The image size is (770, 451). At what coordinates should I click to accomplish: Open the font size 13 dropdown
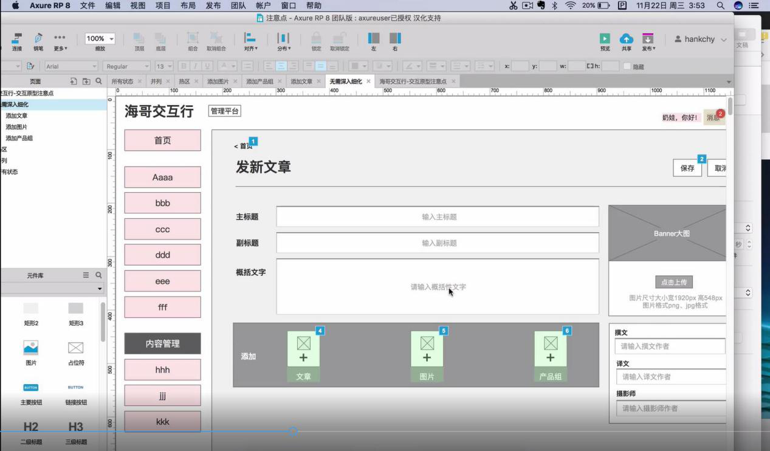[x=164, y=66]
